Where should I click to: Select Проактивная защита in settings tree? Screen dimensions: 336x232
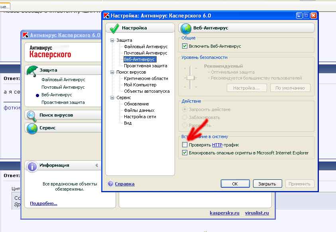(145, 66)
